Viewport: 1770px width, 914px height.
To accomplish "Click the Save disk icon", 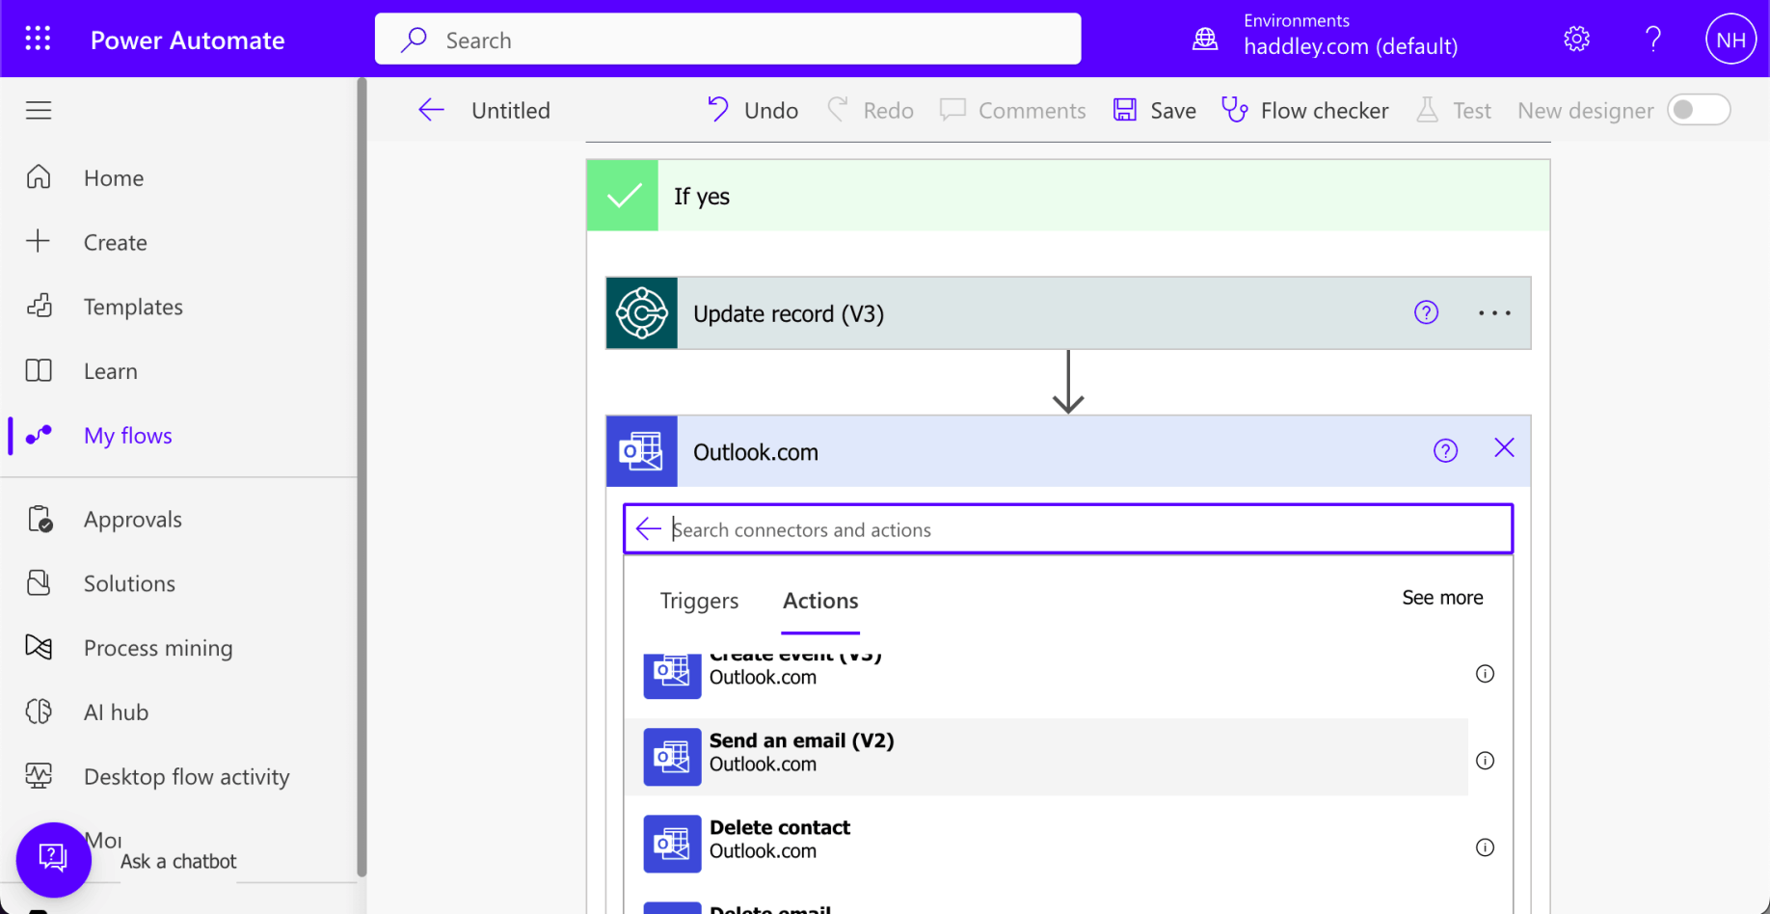I will (1124, 110).
